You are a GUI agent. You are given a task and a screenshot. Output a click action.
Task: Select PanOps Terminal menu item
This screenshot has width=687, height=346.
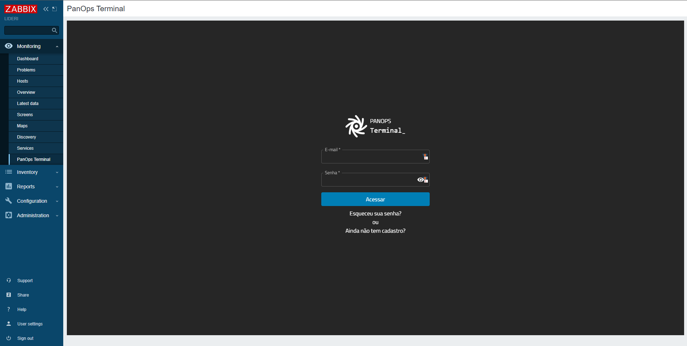pyautogui.click(x=36, y=159)
